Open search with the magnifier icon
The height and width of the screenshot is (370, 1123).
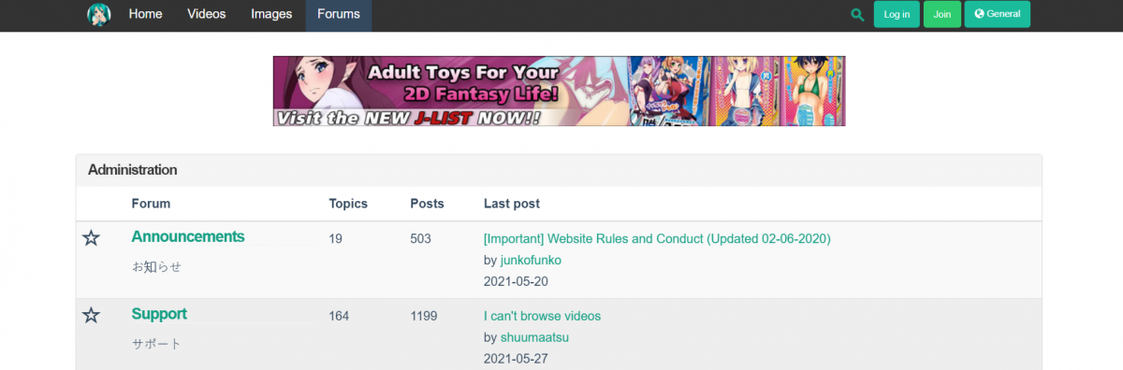(857, 15)
